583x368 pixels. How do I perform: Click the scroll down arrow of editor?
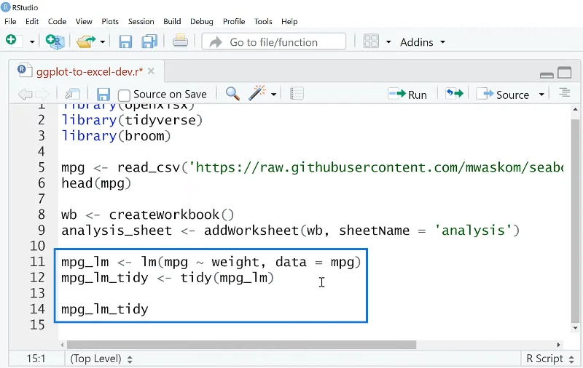point(576,328)
